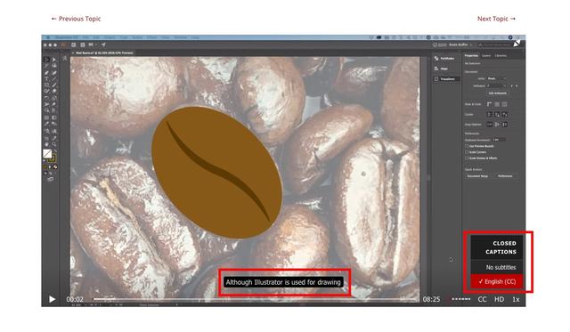Open the Align panel

pyautogui.click(x=442, y=69)
